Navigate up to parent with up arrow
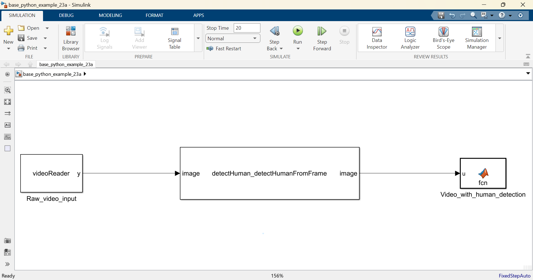The width and height of the screenshot is (533, 280). point(30,64)
